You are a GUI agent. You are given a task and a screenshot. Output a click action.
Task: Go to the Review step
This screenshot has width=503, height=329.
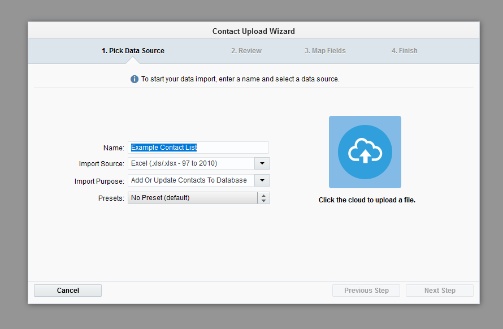click(x=246, y=51)
